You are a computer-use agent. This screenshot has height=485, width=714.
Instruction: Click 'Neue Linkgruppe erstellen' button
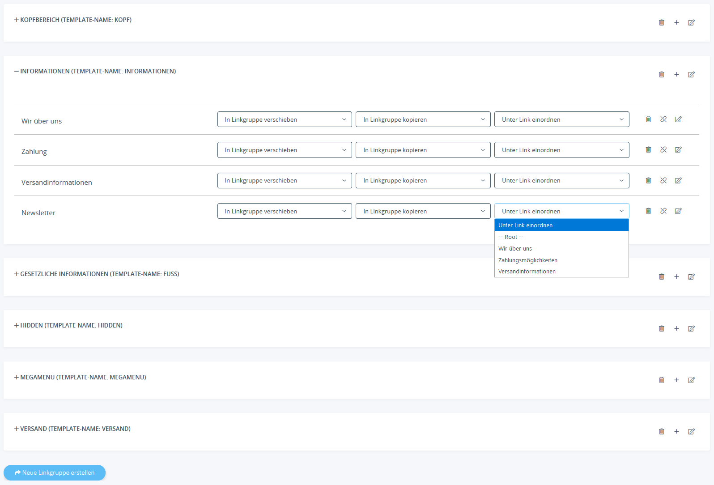click(x=55, y=472)
